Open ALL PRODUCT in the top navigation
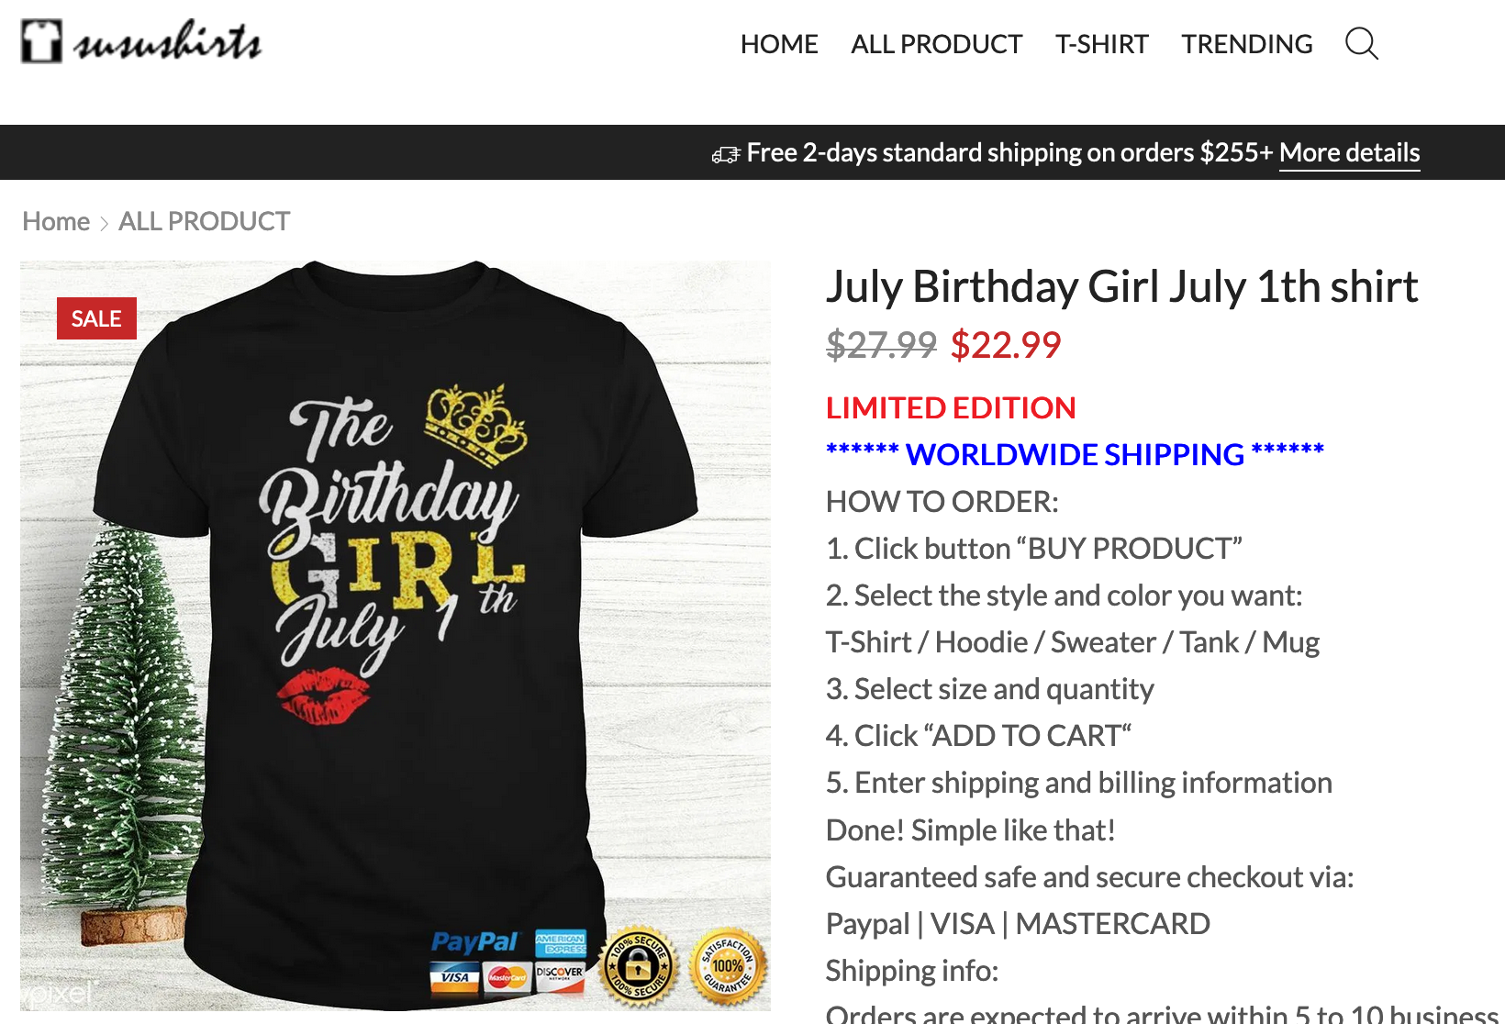The width and height of the screenshot is (1505, 1024). [936, 44]
